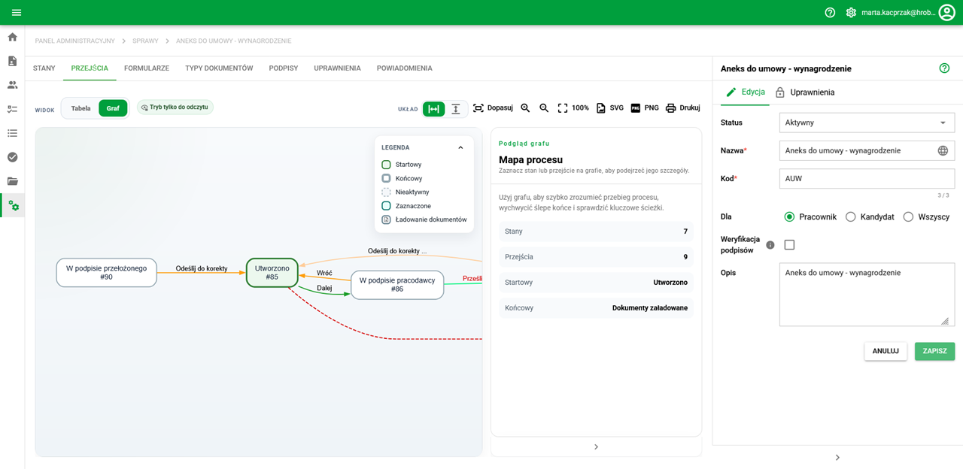
Task: Export graph as SVG
Action: (610, 108)
